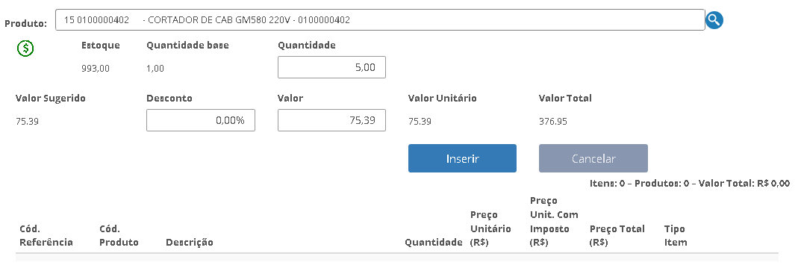The image size is (801, 274).
Task: Select the Desconto percentage field
Action: [201, 121]
